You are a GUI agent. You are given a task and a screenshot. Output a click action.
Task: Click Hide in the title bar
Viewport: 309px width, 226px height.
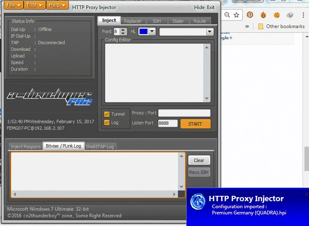199,7
